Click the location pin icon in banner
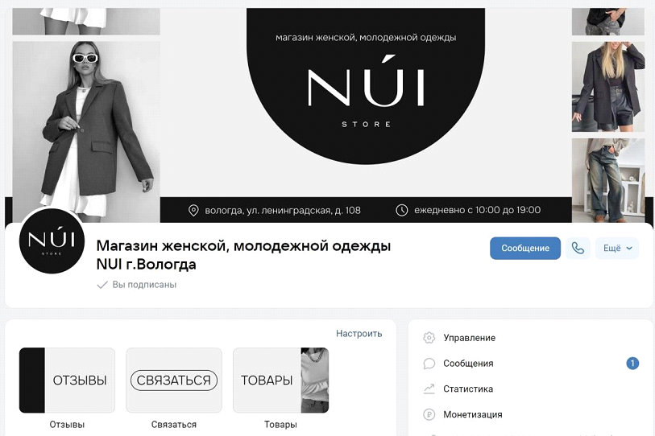 [193, 210]
